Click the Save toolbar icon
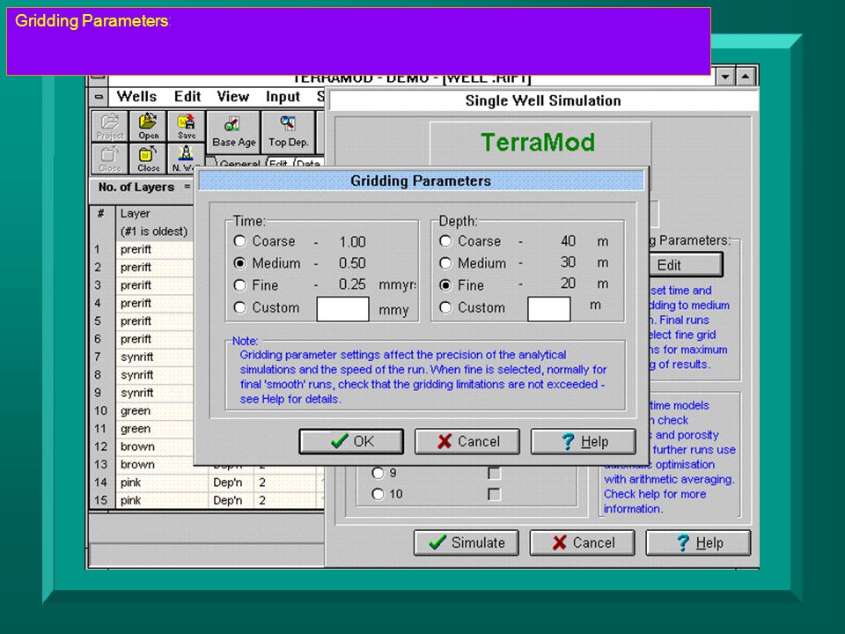This screenshot has height=634, width=845. [x=187, y=126]
